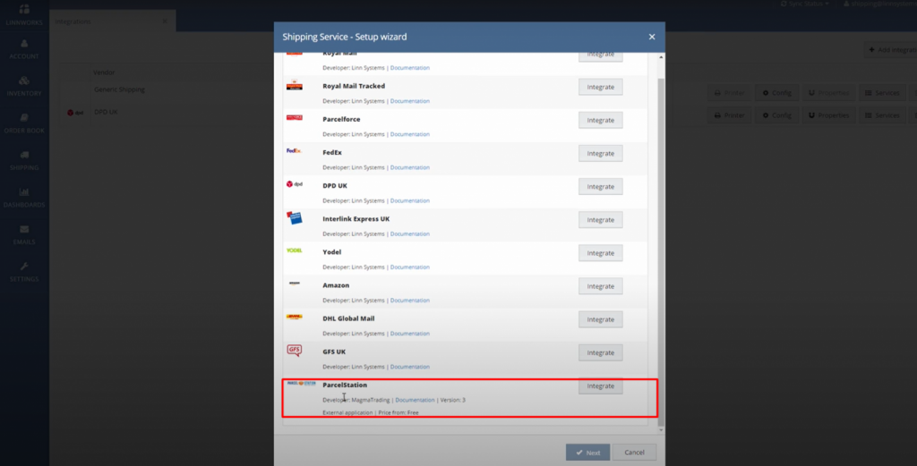Open Parcelforce Documentation link
This screenshot has height=466, width=917.
[410, 134]
